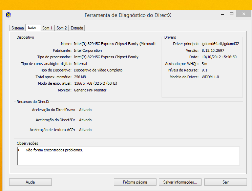This screenshot has width=252, height=191.
Task: Click '1366 x 768 (32 bit) (60Hz)' value
Action: point(96,83)
